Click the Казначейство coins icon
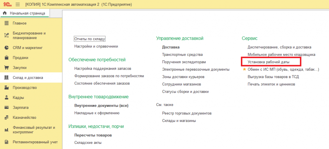 [x=6, y=118]
